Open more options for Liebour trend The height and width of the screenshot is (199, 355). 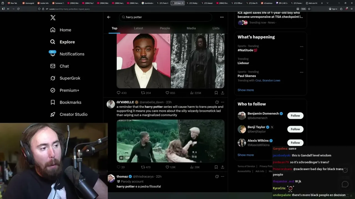tap(301, 59)
